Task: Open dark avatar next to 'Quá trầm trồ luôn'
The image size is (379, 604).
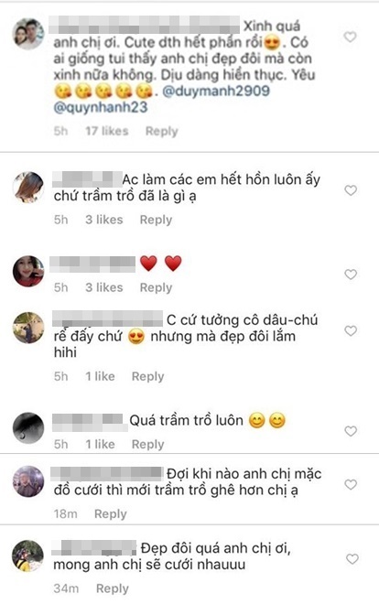Action: coord(28,428)
